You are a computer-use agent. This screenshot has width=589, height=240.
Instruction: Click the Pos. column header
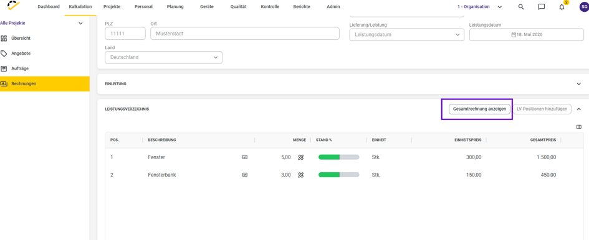tap(115, 140)
